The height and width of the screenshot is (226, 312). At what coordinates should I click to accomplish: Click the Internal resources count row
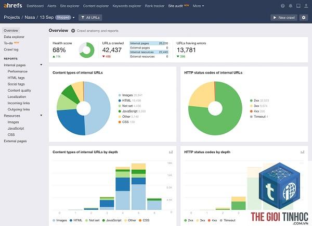pos(149,52)
